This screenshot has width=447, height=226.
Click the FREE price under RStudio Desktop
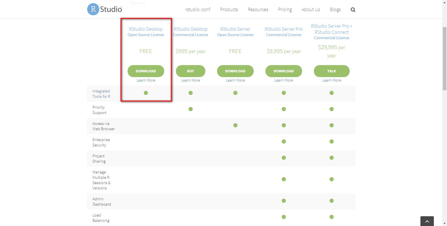146,51
